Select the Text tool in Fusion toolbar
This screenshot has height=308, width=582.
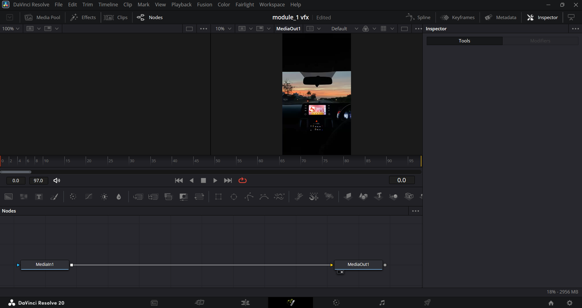39,197
